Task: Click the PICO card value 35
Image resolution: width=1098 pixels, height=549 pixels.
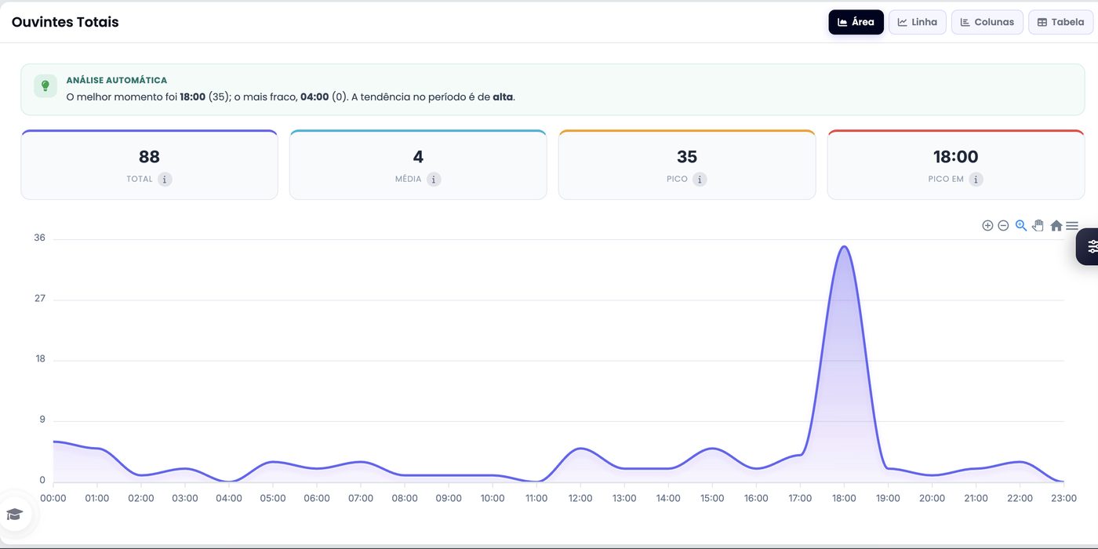Action: point(687,157)
